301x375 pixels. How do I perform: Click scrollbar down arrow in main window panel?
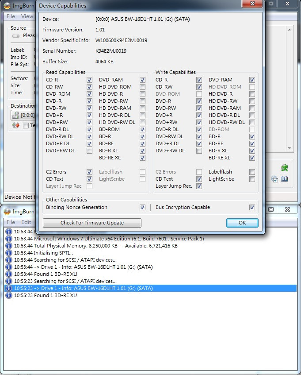pos(290,148)
